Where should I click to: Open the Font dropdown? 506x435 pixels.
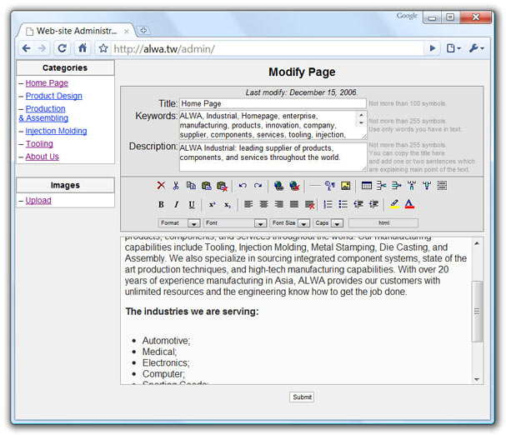(x=235, y=223)
